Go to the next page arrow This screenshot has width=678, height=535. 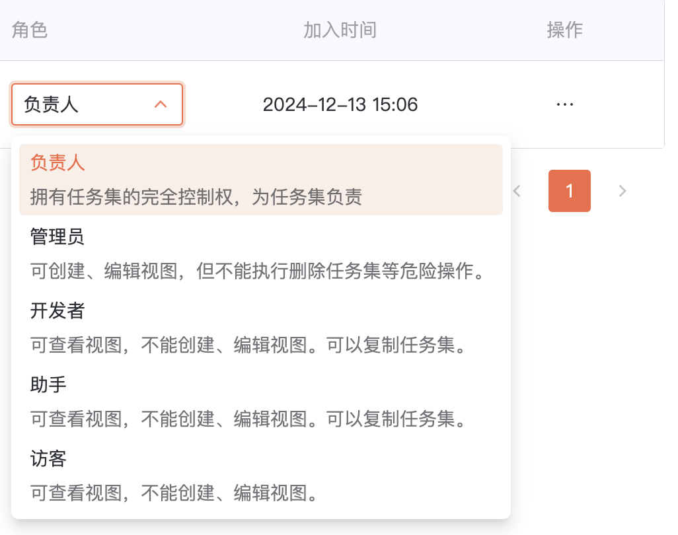point(622,192)
